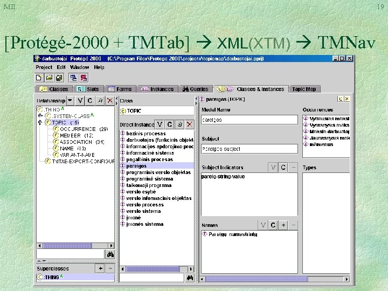Screen dimensions: 388x291
Task: Click form panel horizontal scrollbar
Action: point(274,279)
